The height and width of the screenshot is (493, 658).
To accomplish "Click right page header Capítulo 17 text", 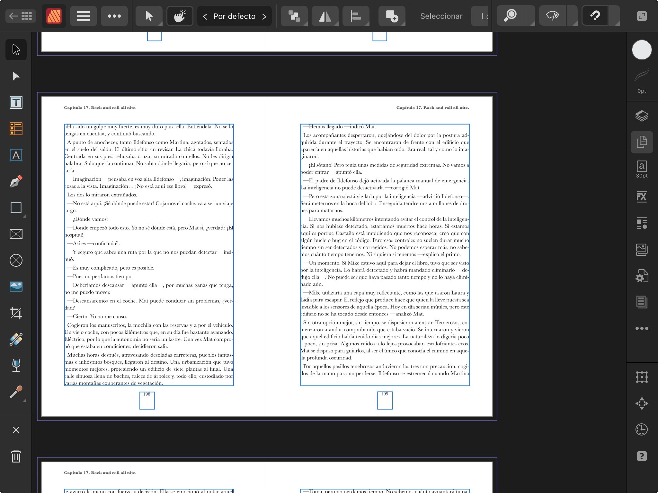I will [432, 108].
